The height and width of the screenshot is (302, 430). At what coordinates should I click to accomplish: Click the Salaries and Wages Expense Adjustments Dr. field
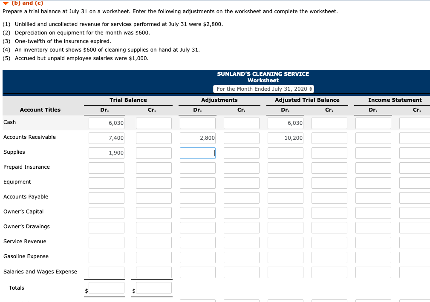tap(197, 272)
